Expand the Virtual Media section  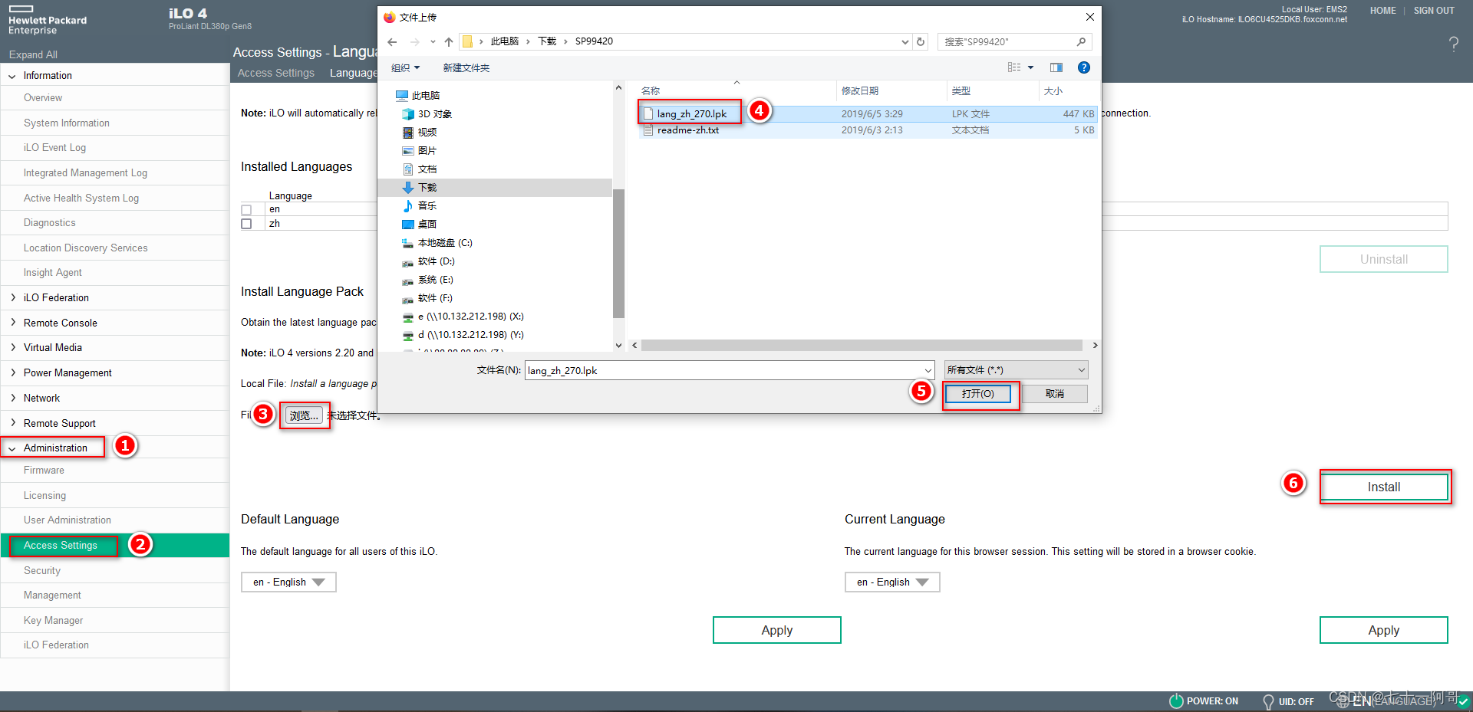click(x=12, y=347)
